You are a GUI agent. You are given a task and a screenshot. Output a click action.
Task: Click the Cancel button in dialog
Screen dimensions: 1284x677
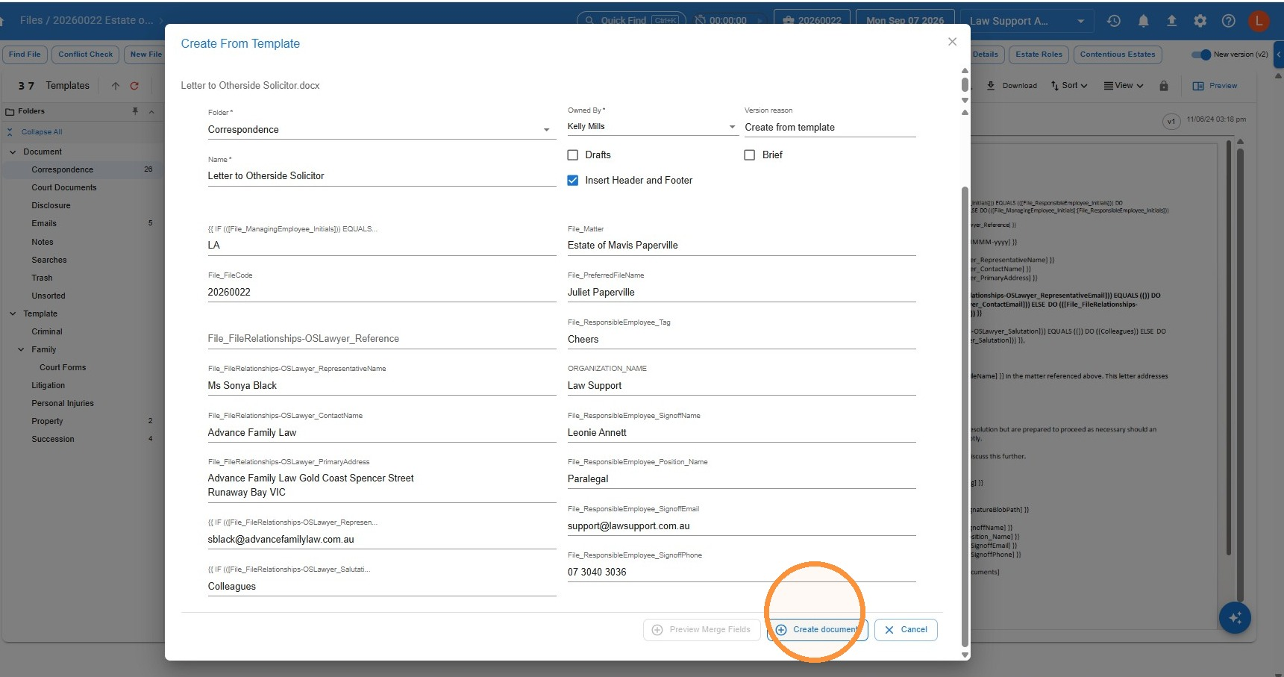pos(906,630)
